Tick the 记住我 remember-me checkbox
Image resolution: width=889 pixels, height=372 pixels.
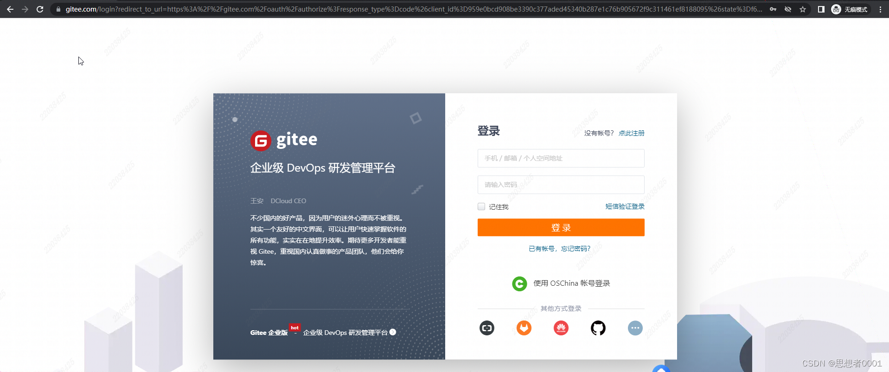(x=481, y=206)
